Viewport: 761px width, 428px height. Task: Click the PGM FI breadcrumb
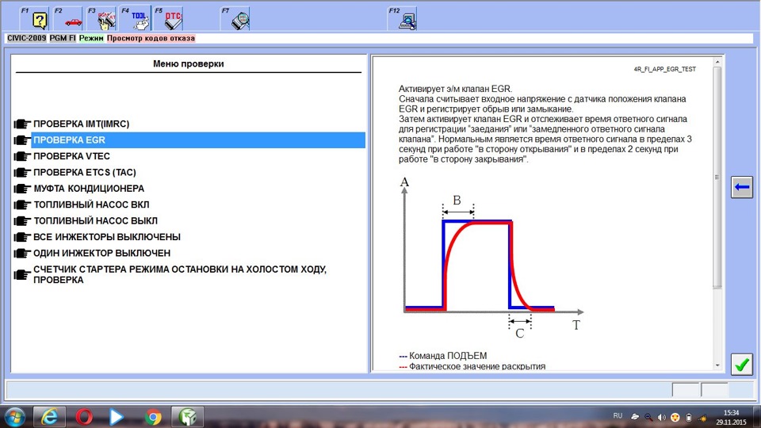(63, 38)
